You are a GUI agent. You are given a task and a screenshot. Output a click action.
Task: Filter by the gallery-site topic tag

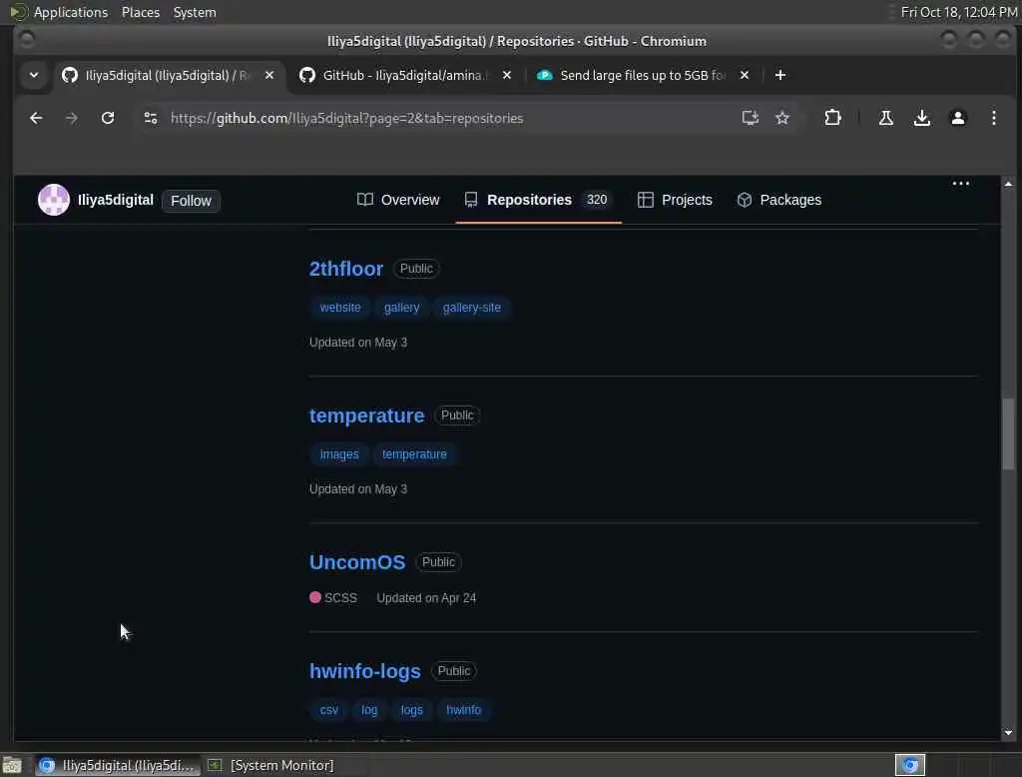coord(472,308)
